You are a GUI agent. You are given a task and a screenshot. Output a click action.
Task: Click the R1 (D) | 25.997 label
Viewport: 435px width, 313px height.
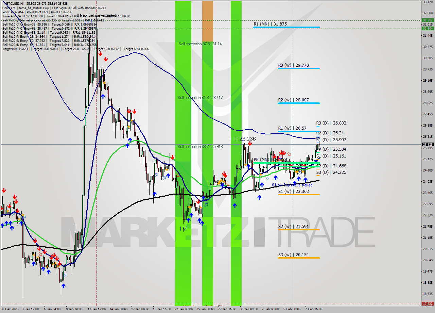(331, 140)
